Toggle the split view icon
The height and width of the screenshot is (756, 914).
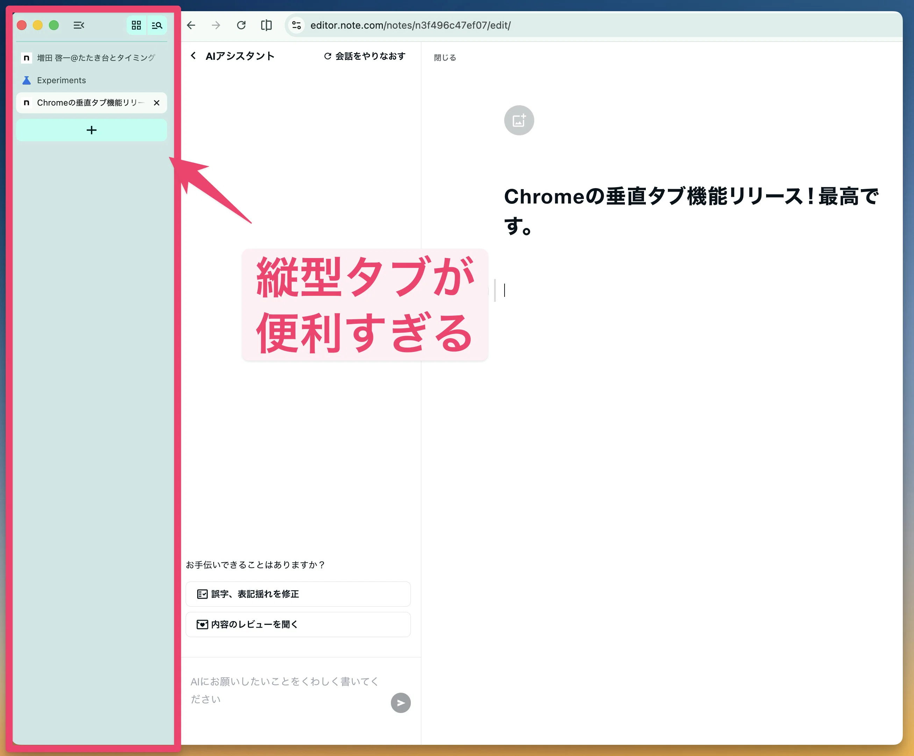point(266,25)
